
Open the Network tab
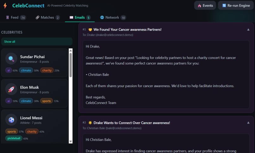click(x=113, y=17)
